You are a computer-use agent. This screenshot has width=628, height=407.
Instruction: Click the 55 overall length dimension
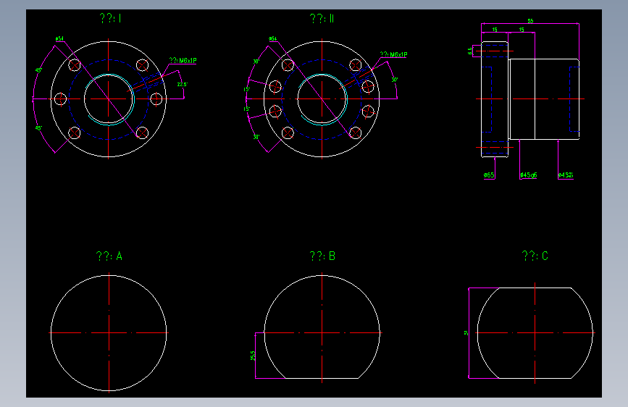click(530, 21)
